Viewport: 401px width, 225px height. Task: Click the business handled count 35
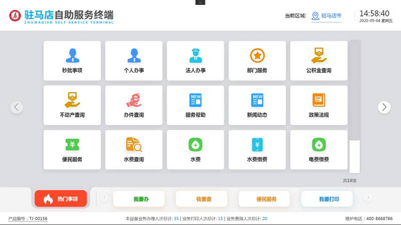pyautogui.click(x=176, y=219)
